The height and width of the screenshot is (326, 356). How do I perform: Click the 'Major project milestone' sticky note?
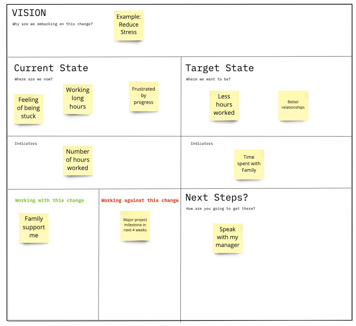(135, 226)
